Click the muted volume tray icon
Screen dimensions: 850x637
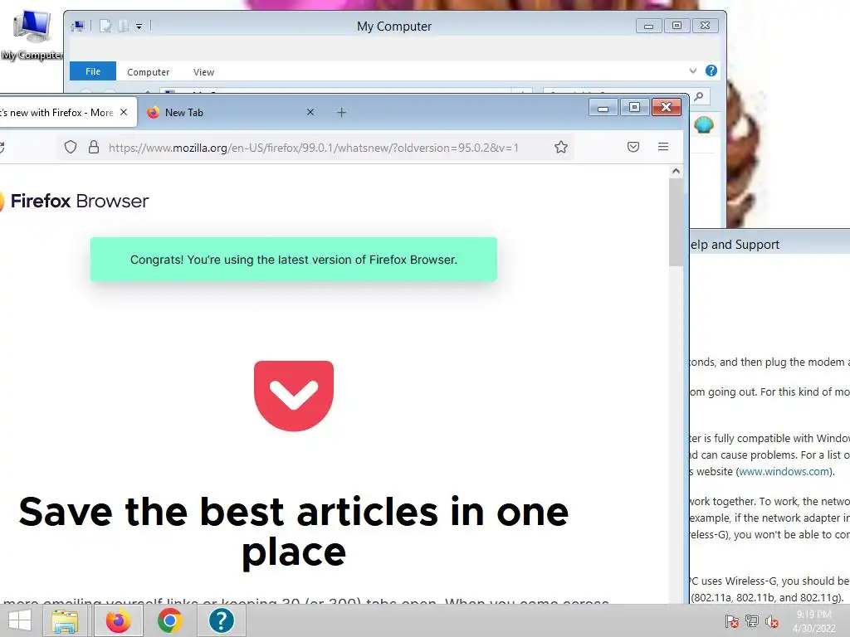[772, 621]
